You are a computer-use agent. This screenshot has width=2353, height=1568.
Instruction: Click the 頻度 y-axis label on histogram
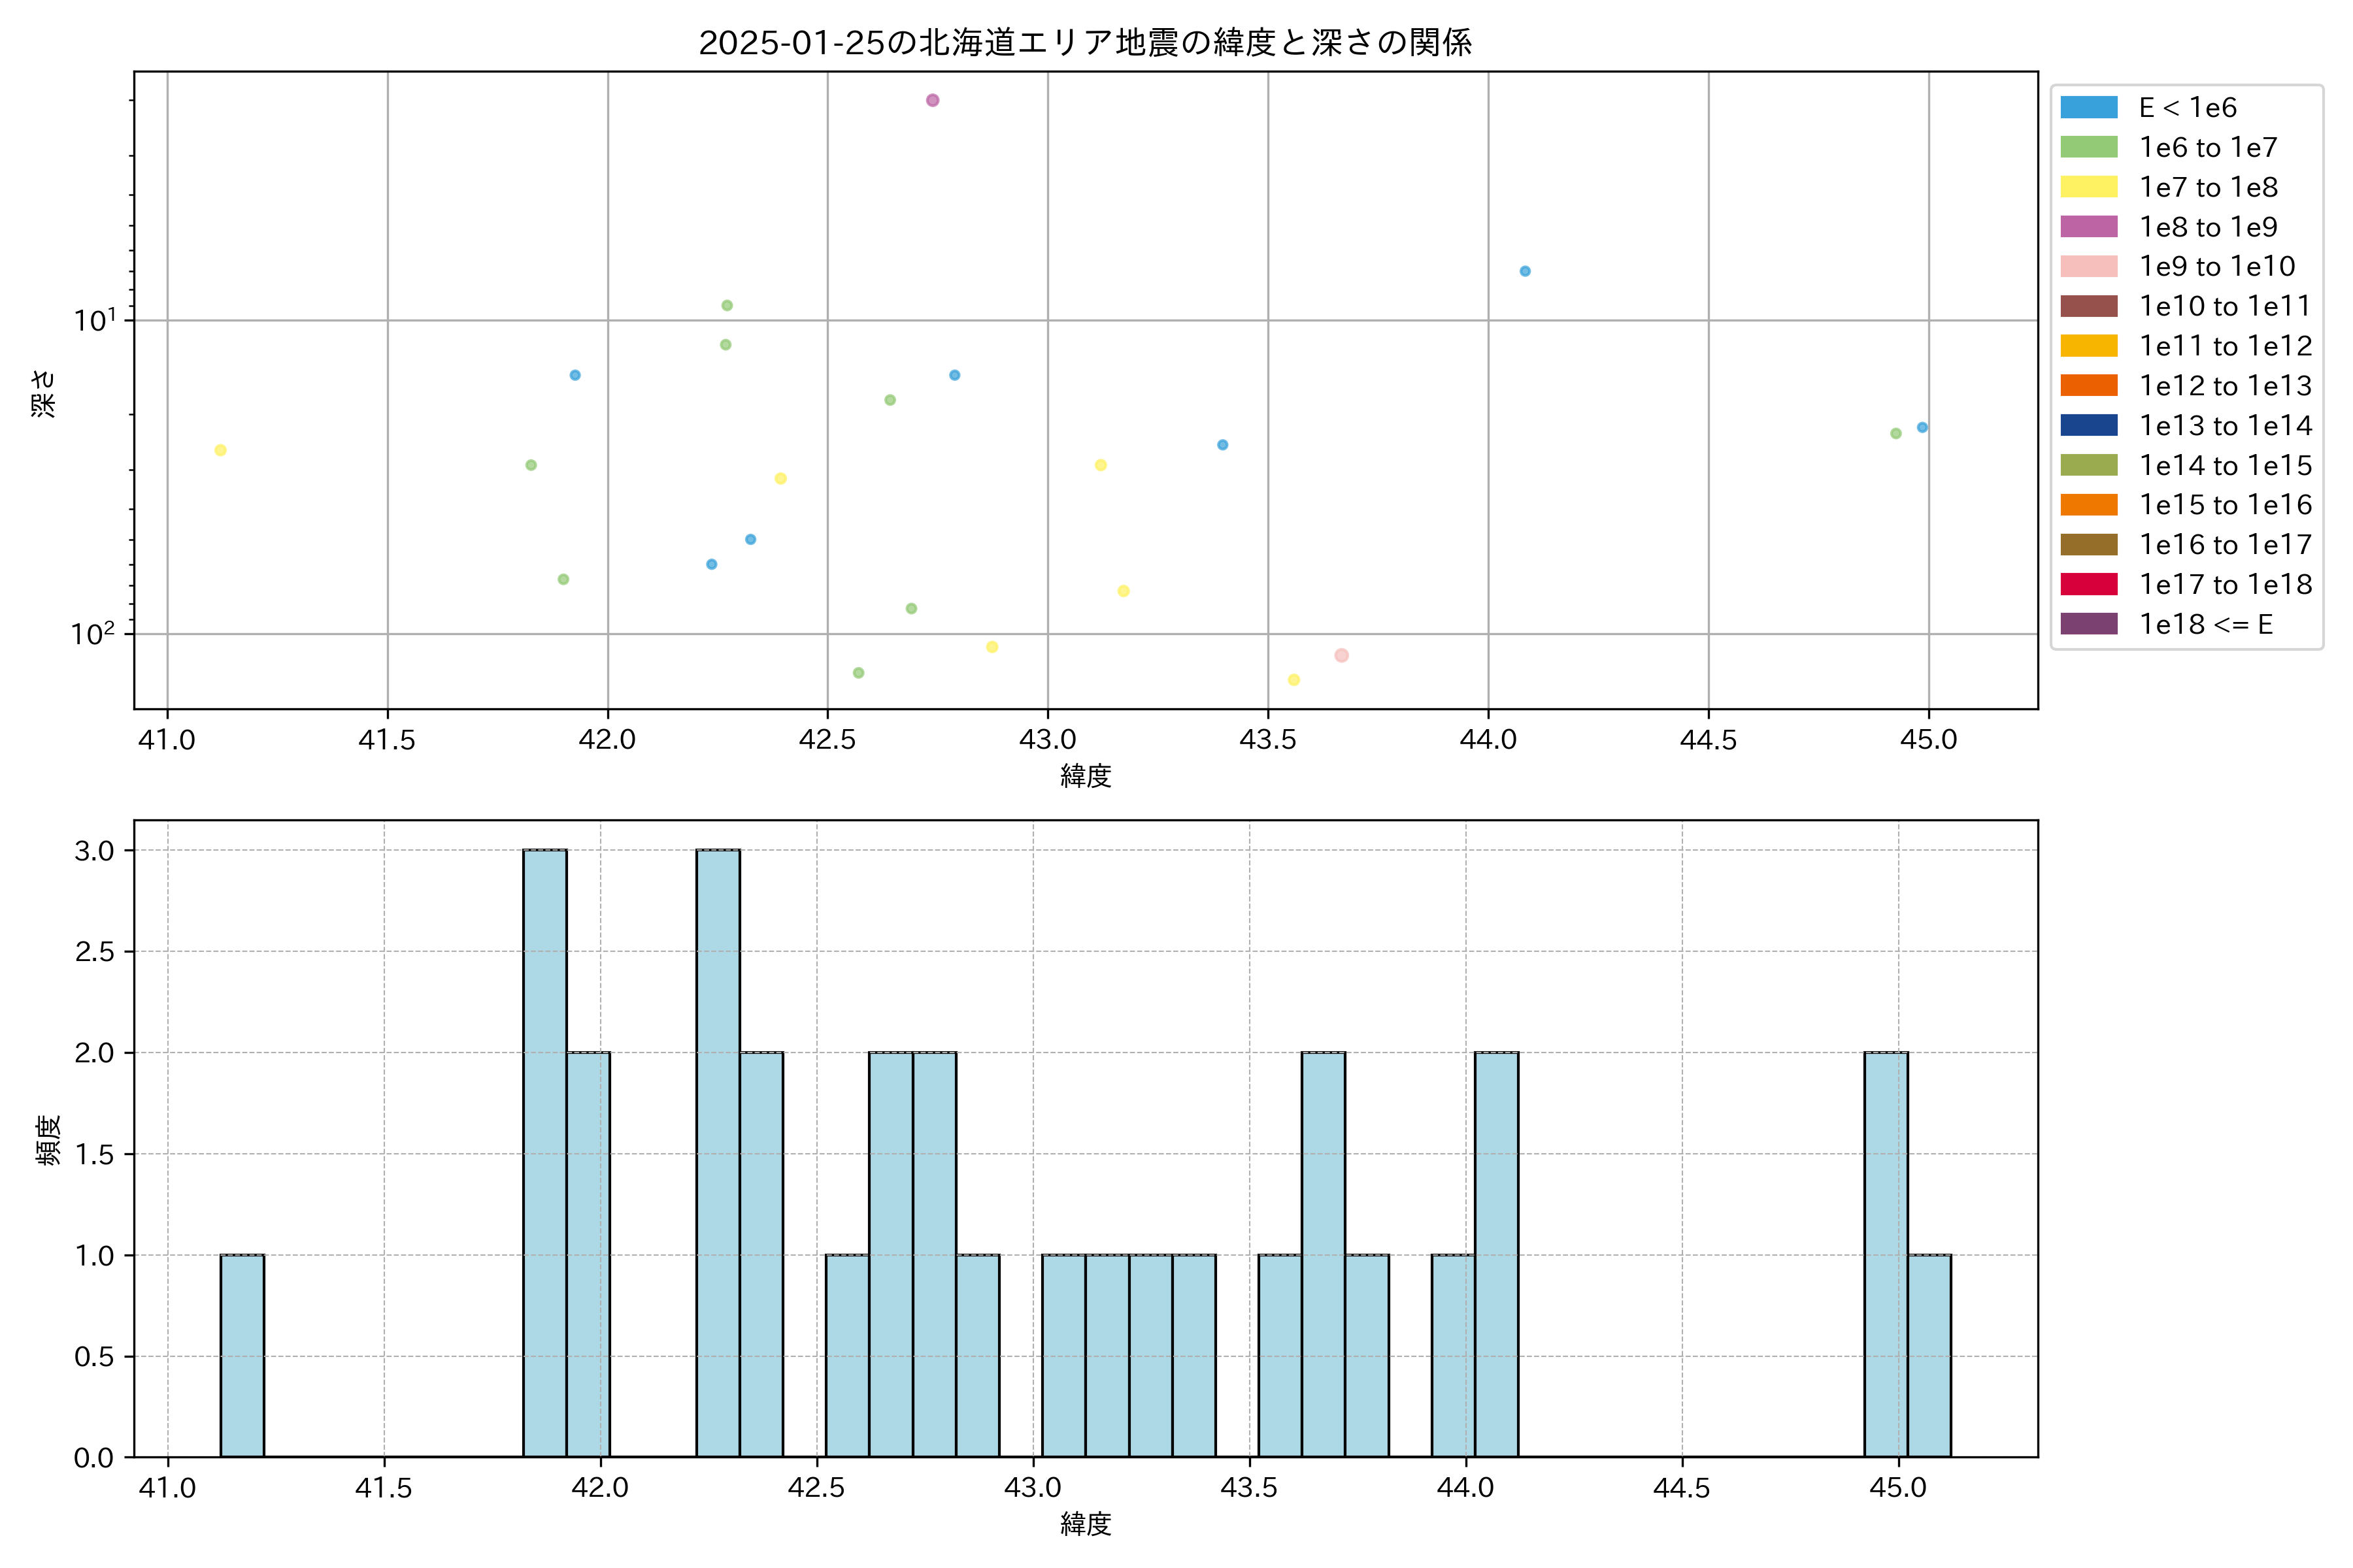coord(48,1140)
